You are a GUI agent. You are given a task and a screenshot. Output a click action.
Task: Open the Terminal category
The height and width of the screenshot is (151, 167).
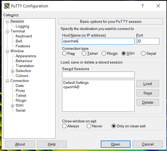click(x=18, y=31)
